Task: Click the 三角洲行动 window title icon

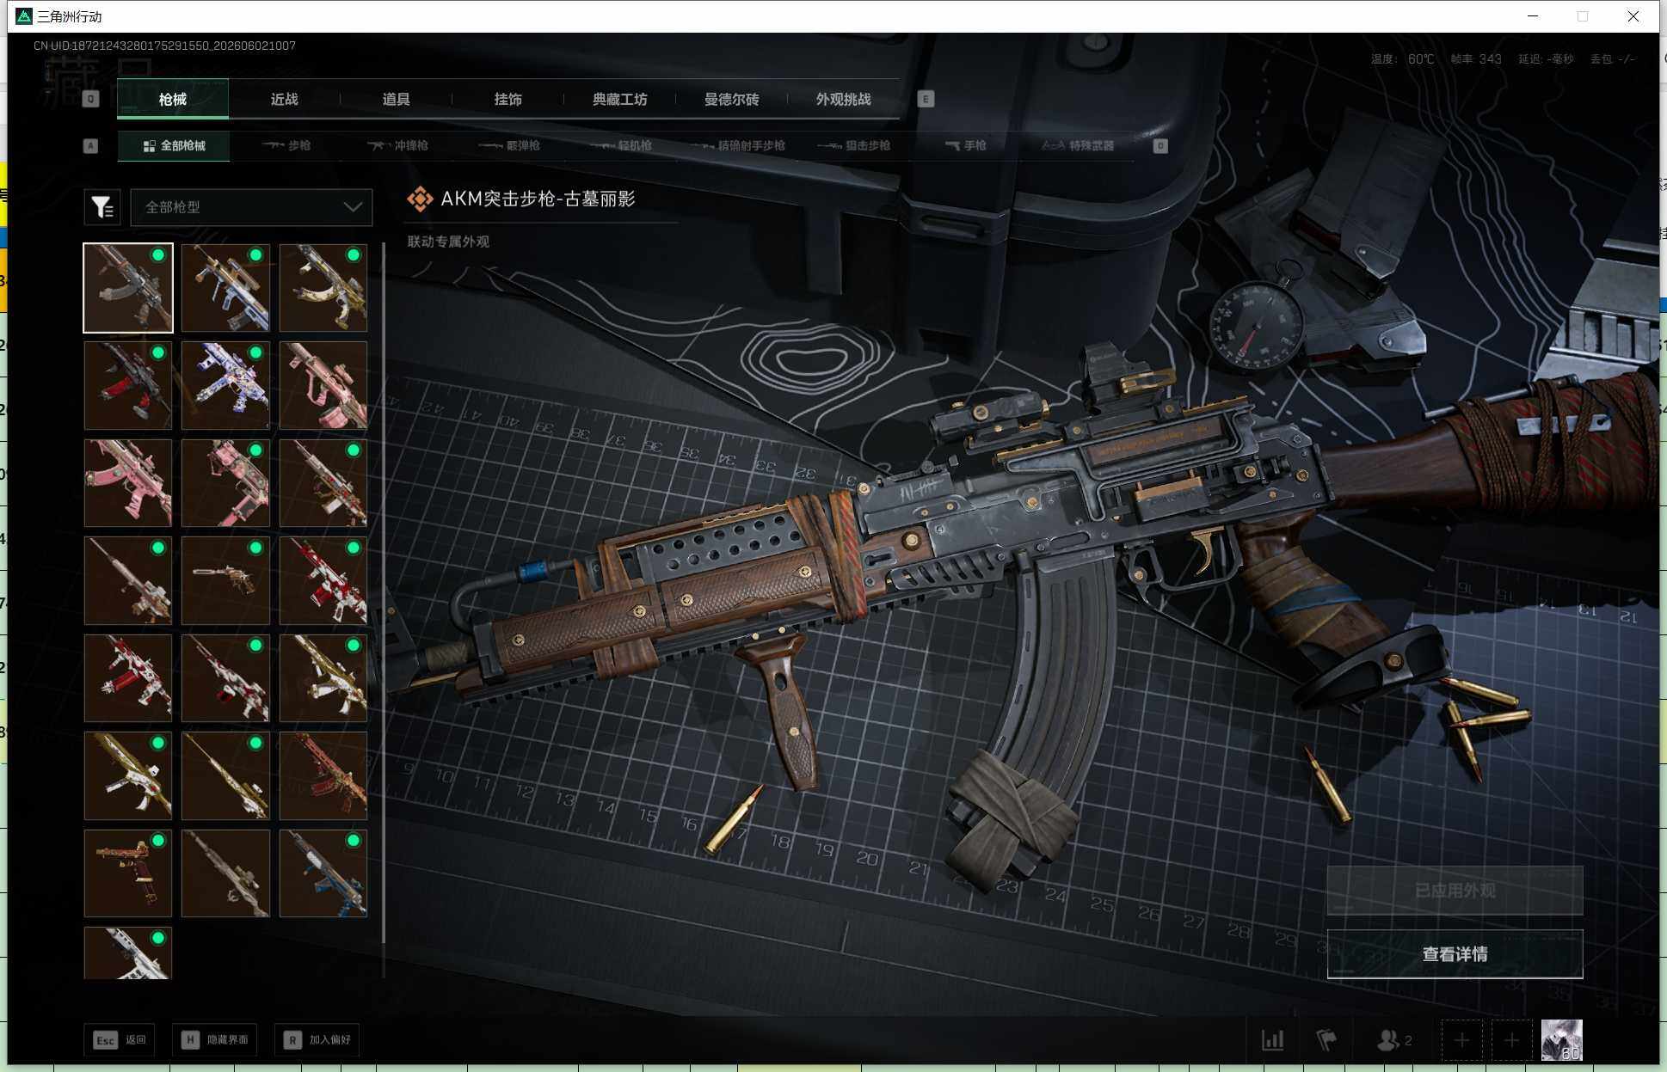Action: click(x=24, y=16)
